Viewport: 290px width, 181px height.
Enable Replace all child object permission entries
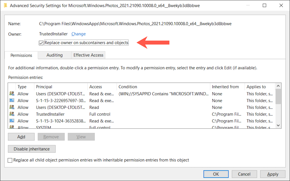tap(10, 160)
